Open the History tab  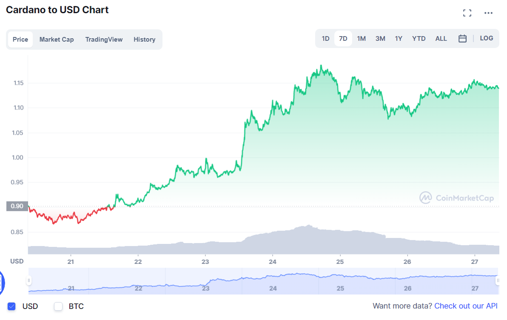(145, 40)
